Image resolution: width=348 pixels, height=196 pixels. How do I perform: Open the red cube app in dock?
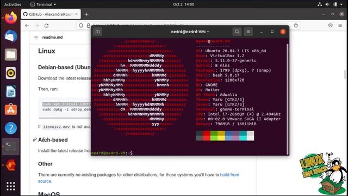pos(11,165)
